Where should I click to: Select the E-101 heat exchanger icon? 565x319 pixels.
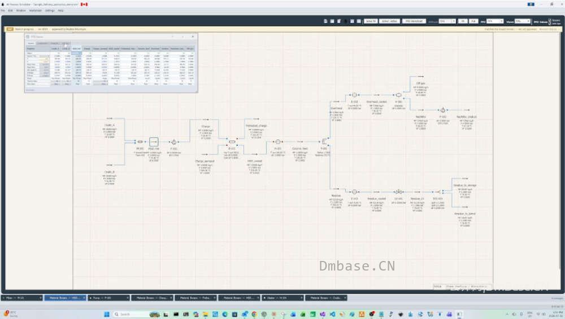pos(232,141)
